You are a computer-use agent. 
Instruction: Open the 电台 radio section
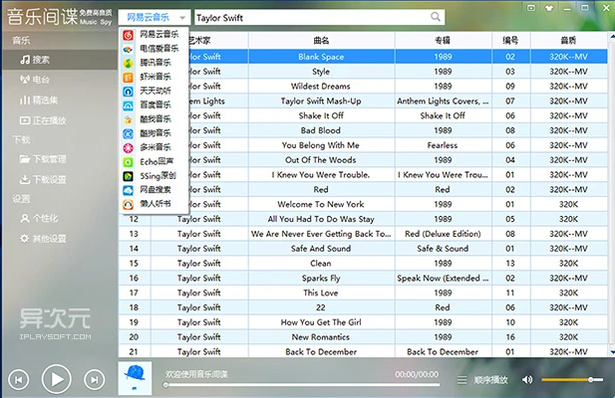35,80
